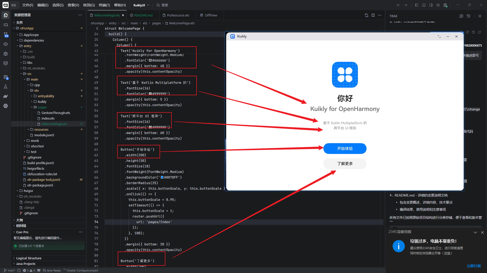Open errors and warnings count in status bar
487x273 pixels.
pyautogui.click(x=29, y=270)
